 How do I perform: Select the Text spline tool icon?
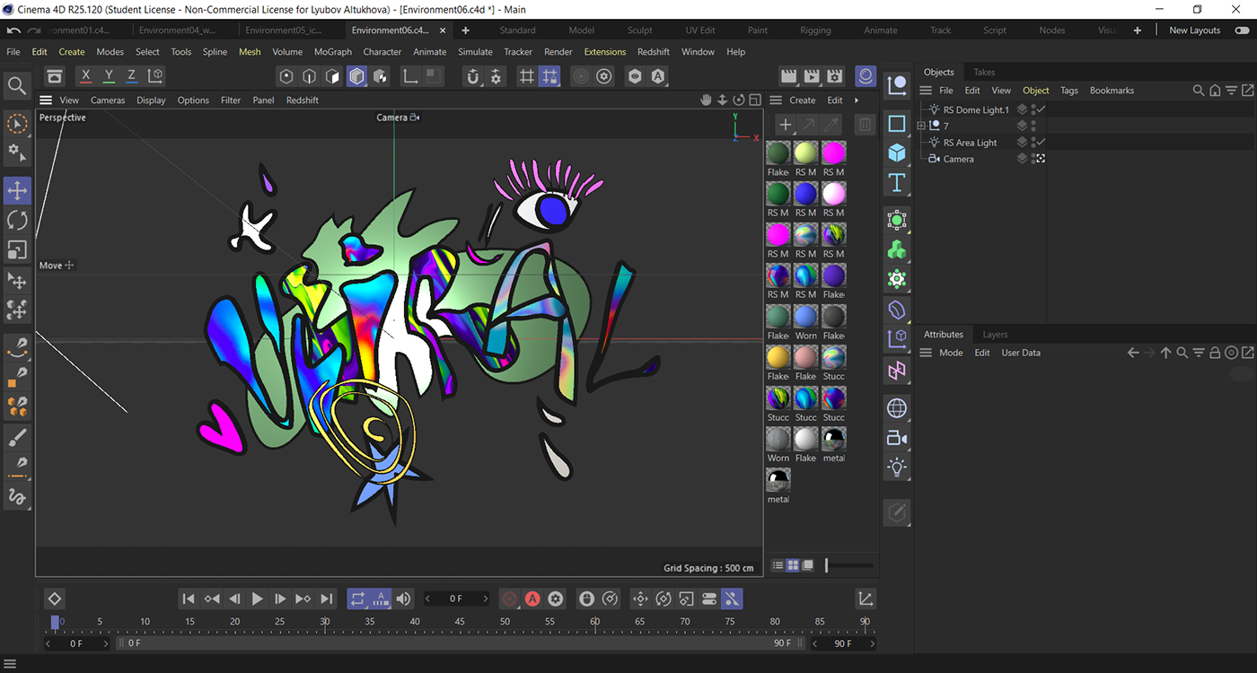pos(896,183)
